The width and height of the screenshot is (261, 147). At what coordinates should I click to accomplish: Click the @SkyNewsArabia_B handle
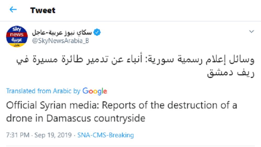click(61, 41)
